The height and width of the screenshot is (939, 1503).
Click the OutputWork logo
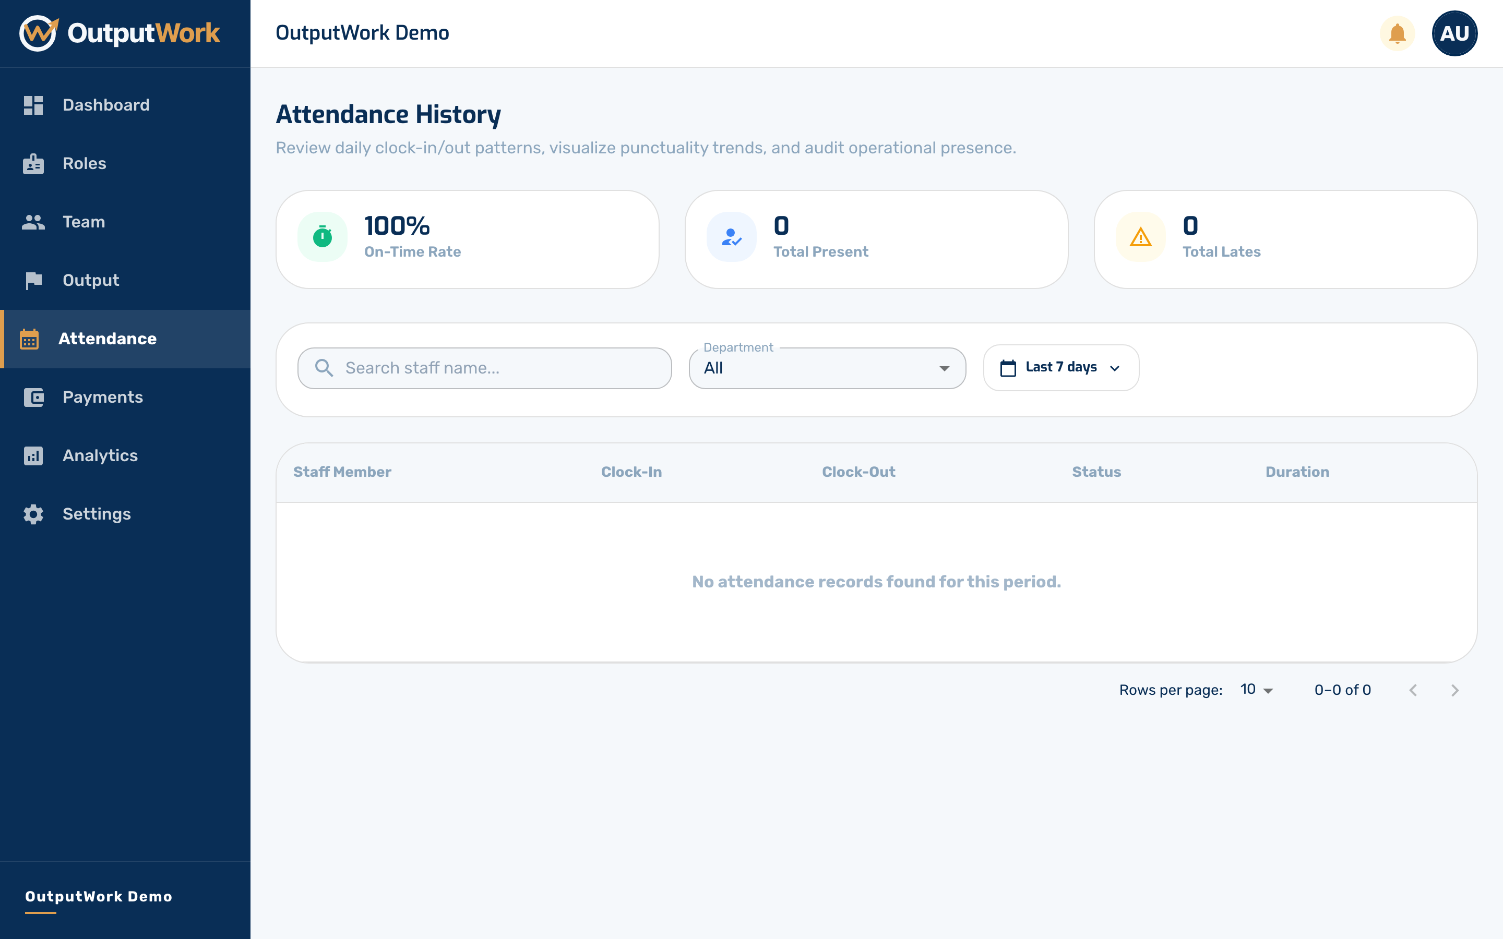[119, 33]
